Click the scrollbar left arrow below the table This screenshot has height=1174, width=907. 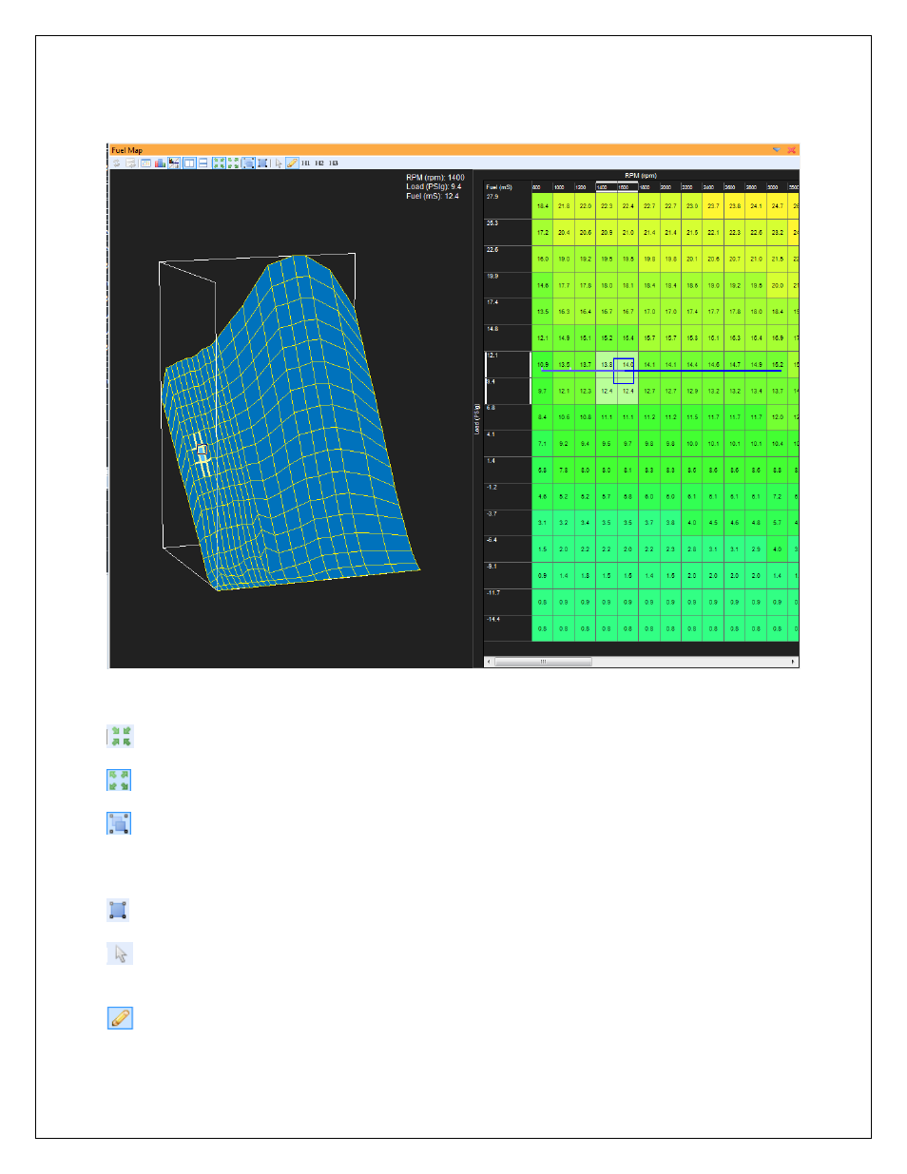coord(489,662)
